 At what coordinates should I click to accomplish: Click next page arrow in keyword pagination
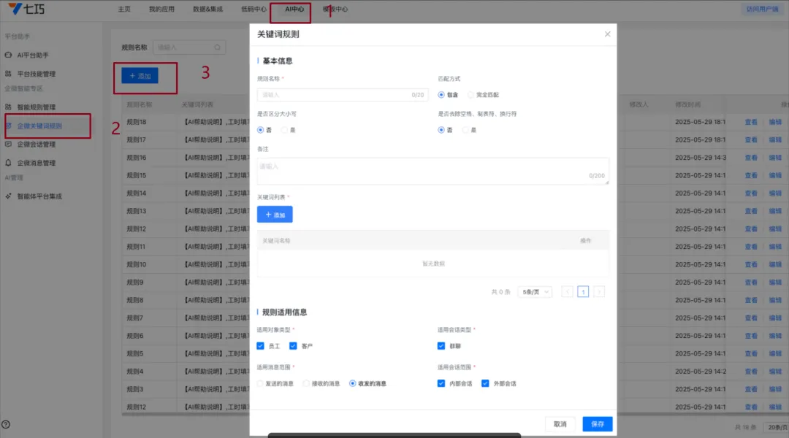[599, 292]
